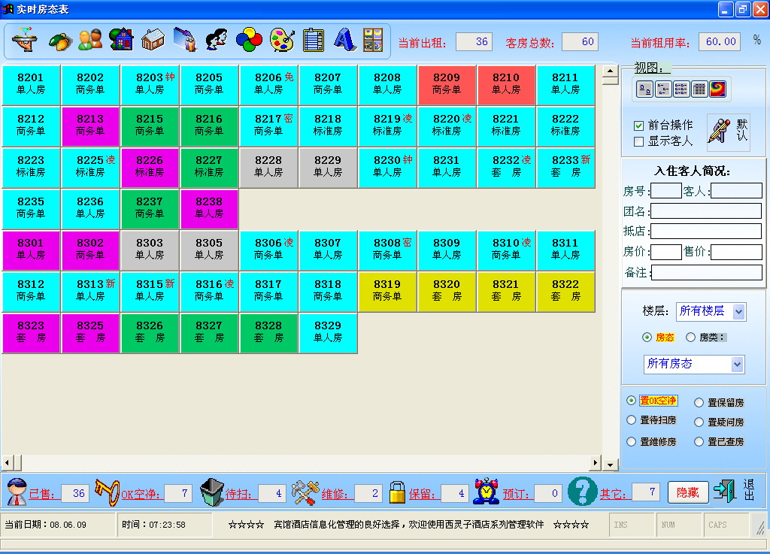Screen dimensions: 770x554
Task: Click the trash bin 待扫 icon
Action: point(211,492)
